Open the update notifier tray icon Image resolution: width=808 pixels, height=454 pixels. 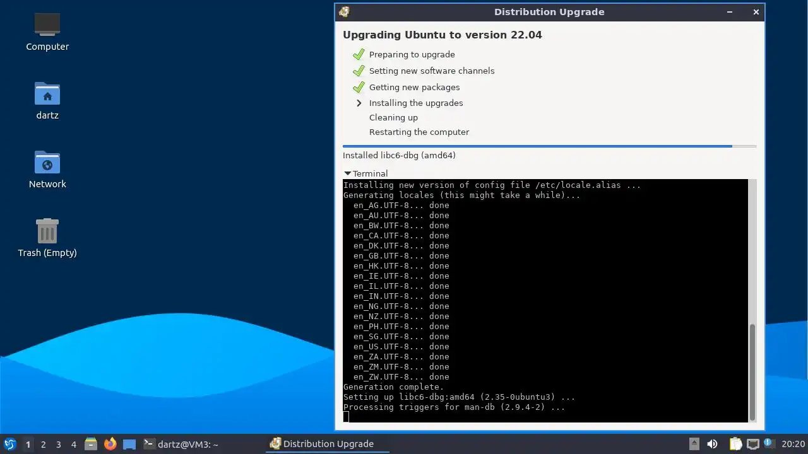(x=769, y=444)
